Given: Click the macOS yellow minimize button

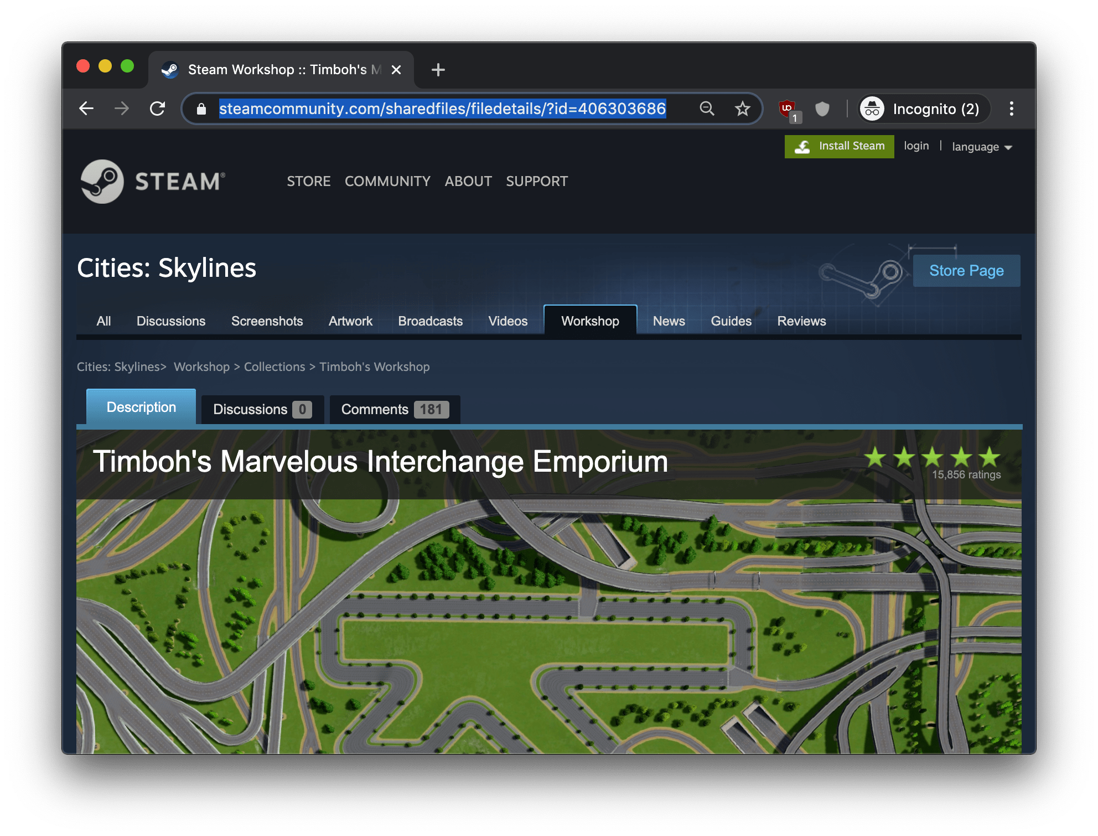Looking at the screenshot, I should 105,66.
